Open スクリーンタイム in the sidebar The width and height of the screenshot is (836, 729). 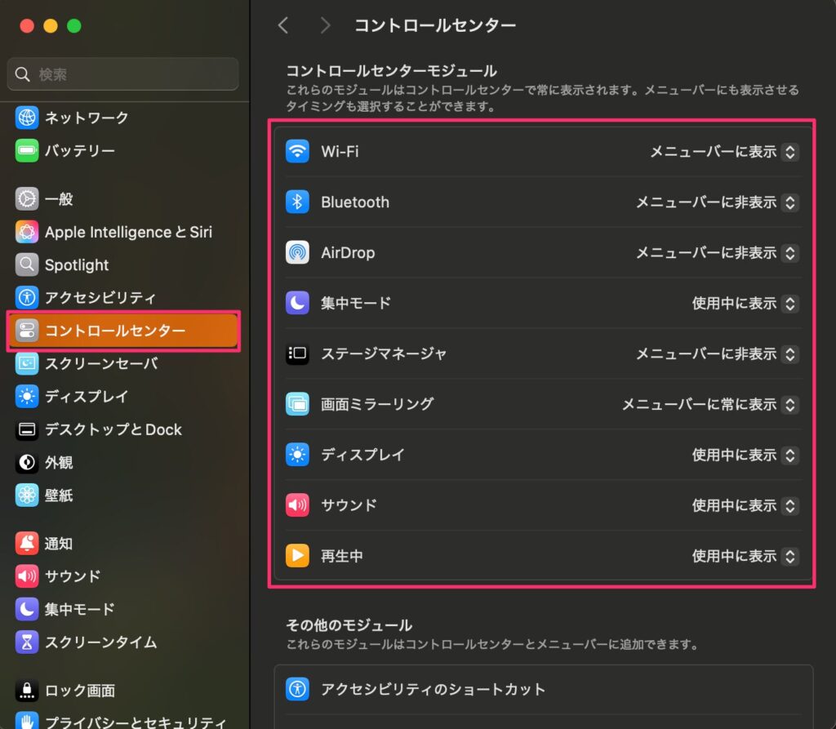pos(100,642)
